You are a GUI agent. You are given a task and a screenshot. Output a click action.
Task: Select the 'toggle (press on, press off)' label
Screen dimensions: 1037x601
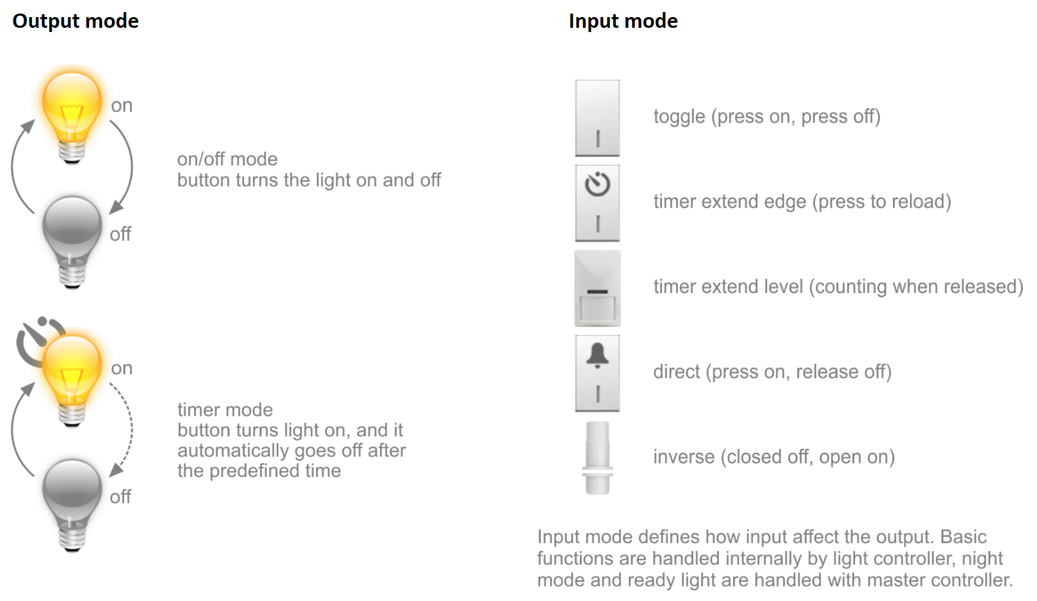pos(767,117)
